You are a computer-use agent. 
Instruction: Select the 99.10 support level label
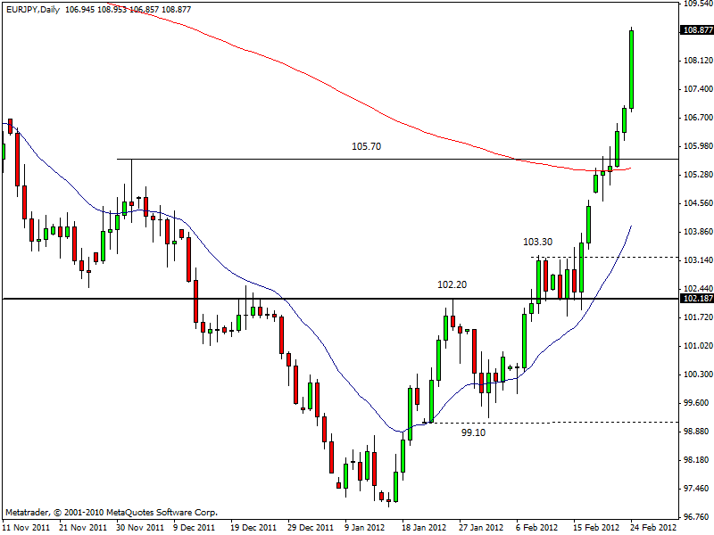[475, 432]
